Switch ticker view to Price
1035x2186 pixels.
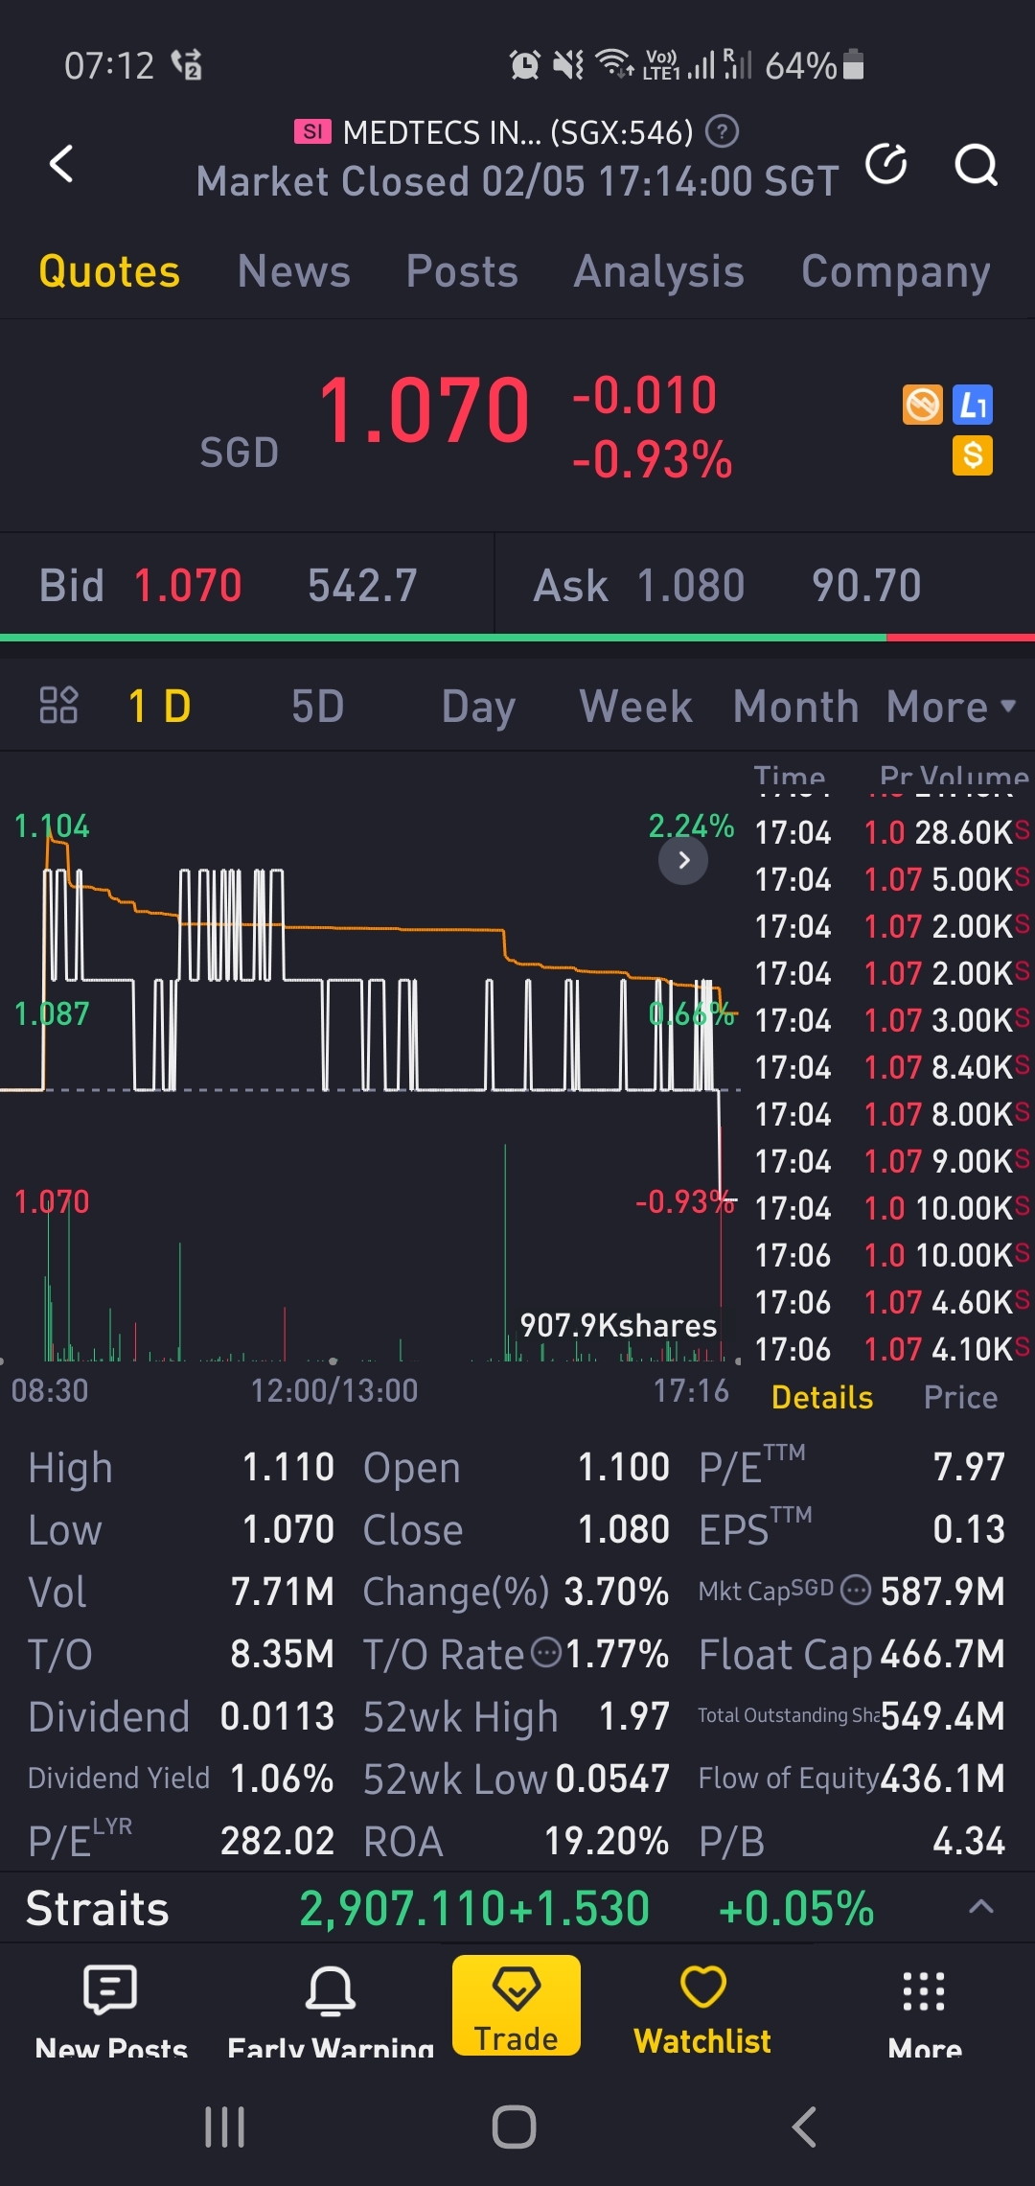pos(960,1397)
